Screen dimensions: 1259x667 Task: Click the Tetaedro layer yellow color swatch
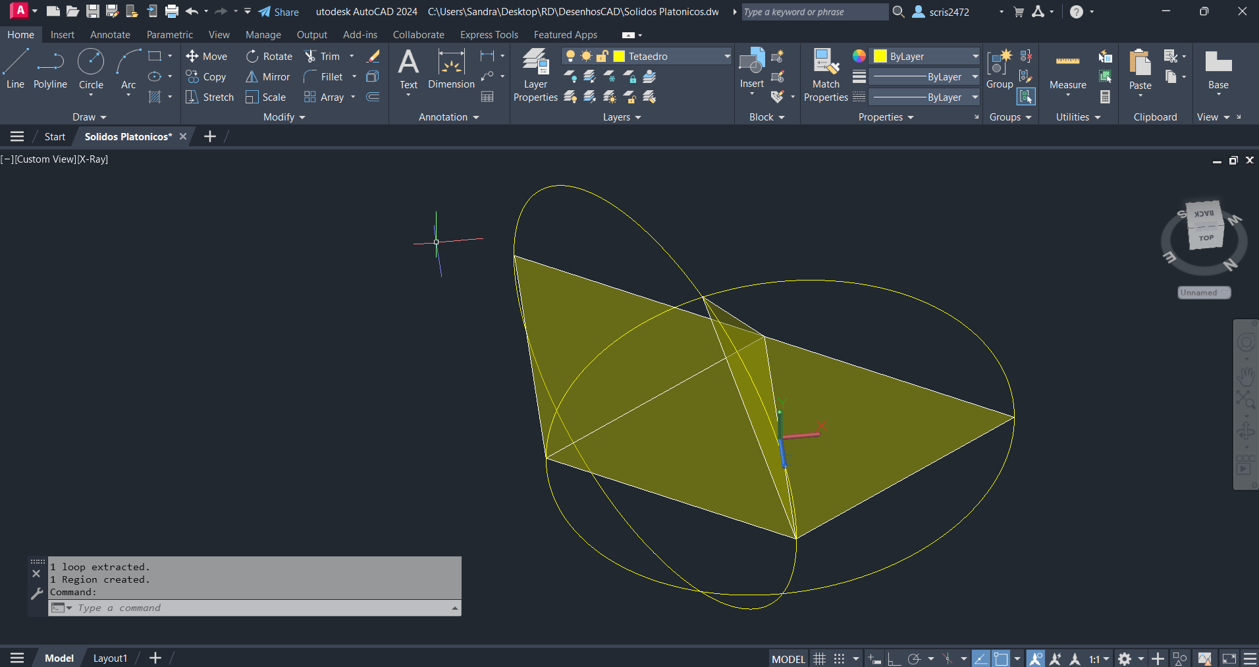click(x=619, y=57)
